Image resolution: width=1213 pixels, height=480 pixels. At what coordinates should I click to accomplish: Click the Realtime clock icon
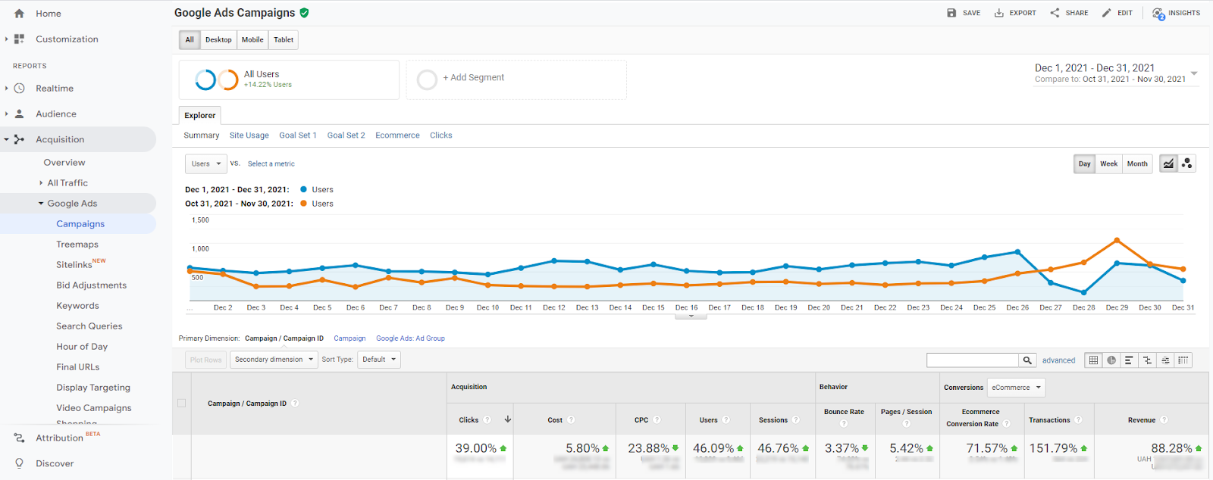[x=19, y=89]
